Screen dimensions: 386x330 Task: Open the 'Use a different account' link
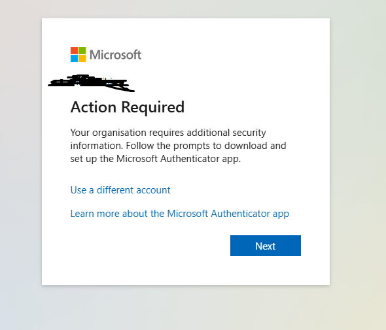coord(120,190)
